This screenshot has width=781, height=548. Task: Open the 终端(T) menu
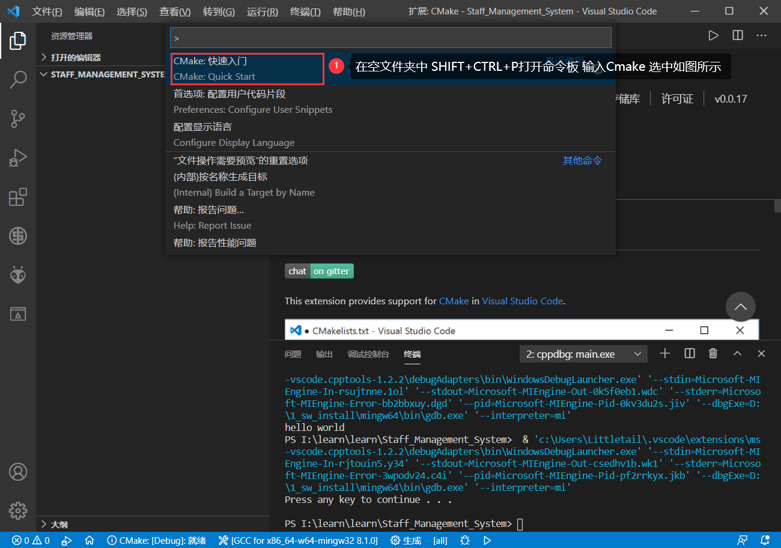click(305, 11)
